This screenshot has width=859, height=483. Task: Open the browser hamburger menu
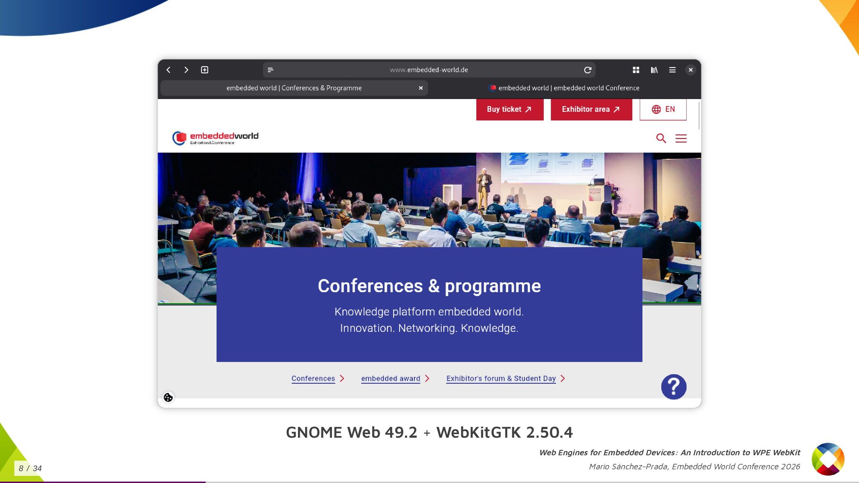pyautogui.click(x=672, y=70)
